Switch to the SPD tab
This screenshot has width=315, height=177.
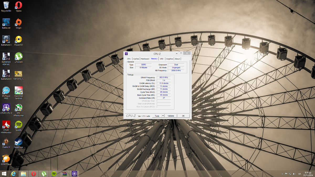162,59
